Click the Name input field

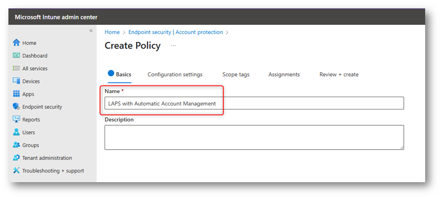click(x=254, y=103)
